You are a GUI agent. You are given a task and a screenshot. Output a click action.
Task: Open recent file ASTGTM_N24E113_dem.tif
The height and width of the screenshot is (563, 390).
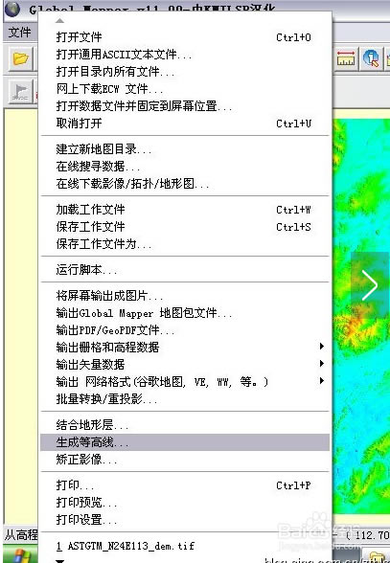tap(185, 546)
